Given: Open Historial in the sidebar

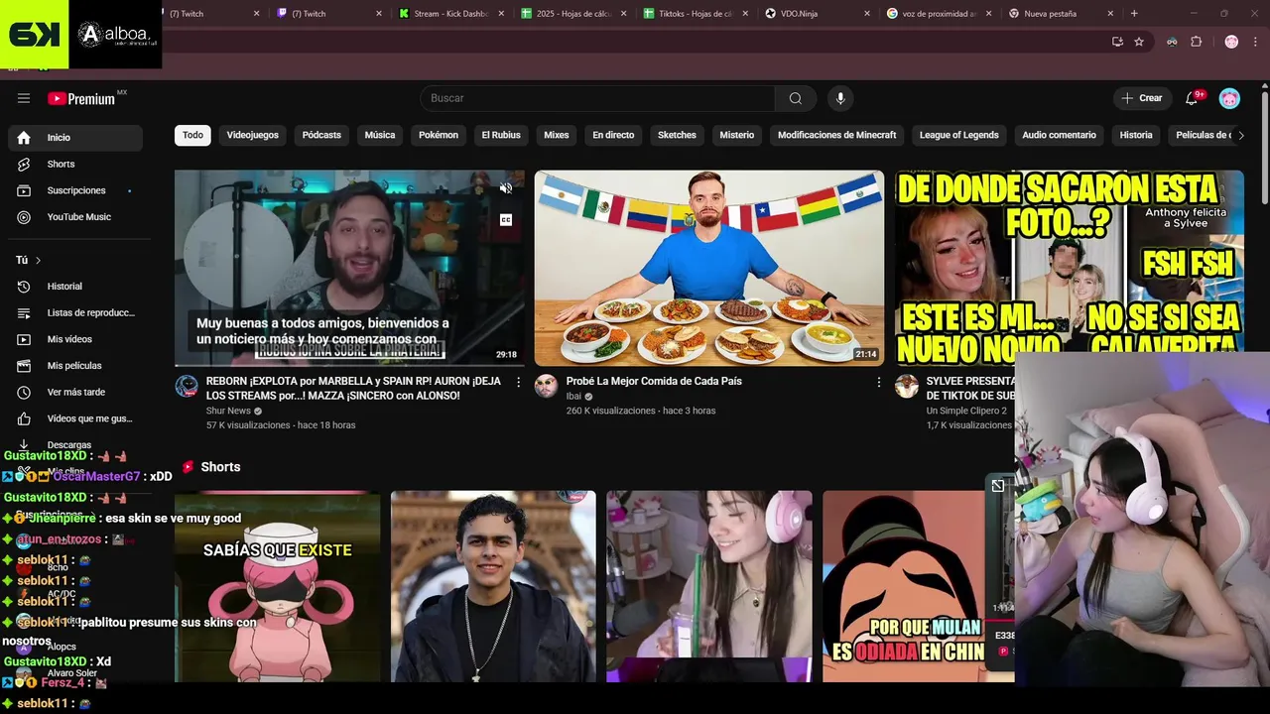Looking at the screenshot, I should click(x=75, y=287).
